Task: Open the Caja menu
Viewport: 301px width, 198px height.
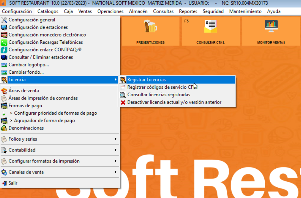Action: pos(68,11)
